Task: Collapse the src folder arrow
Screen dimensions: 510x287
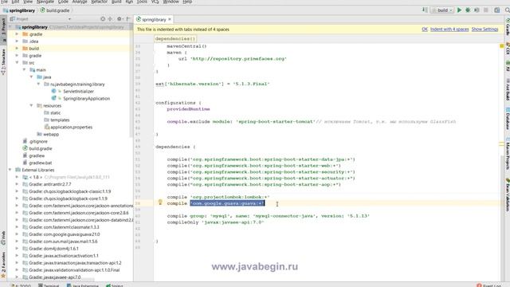Action: point(17,62)
